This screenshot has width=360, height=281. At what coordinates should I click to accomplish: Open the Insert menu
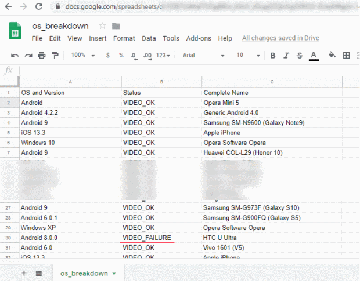(98, 38)
